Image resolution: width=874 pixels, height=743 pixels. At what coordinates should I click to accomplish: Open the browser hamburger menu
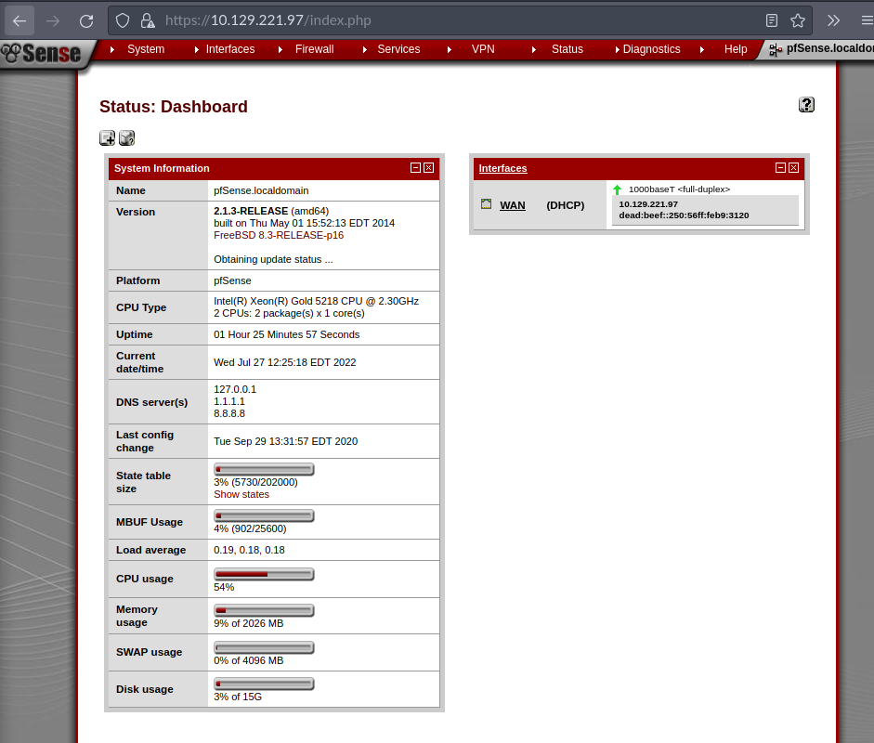(867, 20)
